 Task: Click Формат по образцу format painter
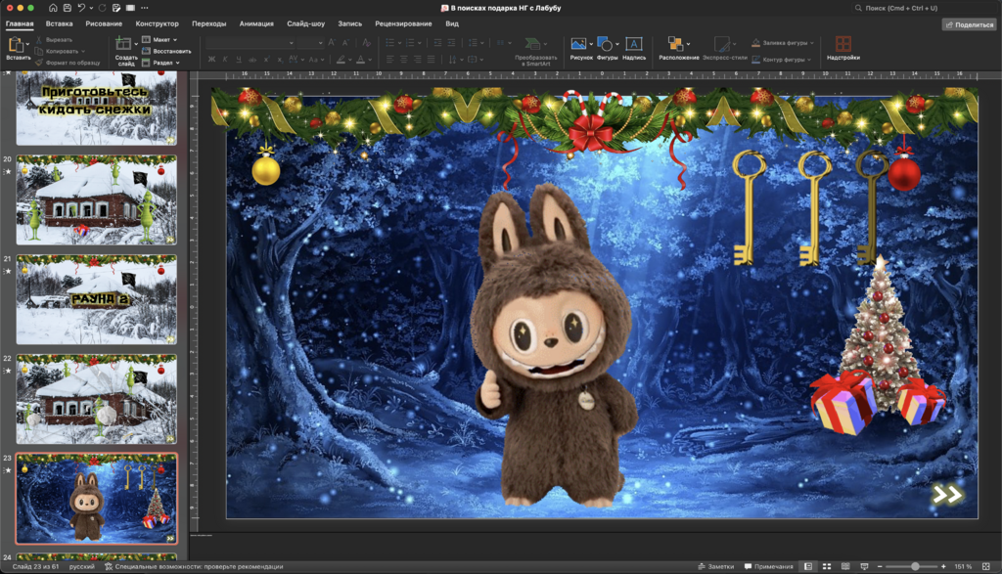(x=68, y=63)
